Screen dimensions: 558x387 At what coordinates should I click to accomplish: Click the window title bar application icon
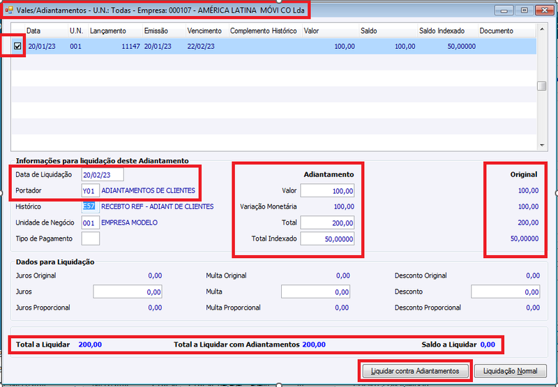tap(9, 10)
